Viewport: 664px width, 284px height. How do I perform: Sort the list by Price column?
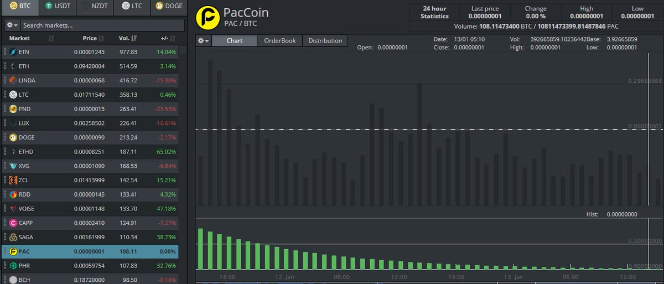click(x=93, y=38)
